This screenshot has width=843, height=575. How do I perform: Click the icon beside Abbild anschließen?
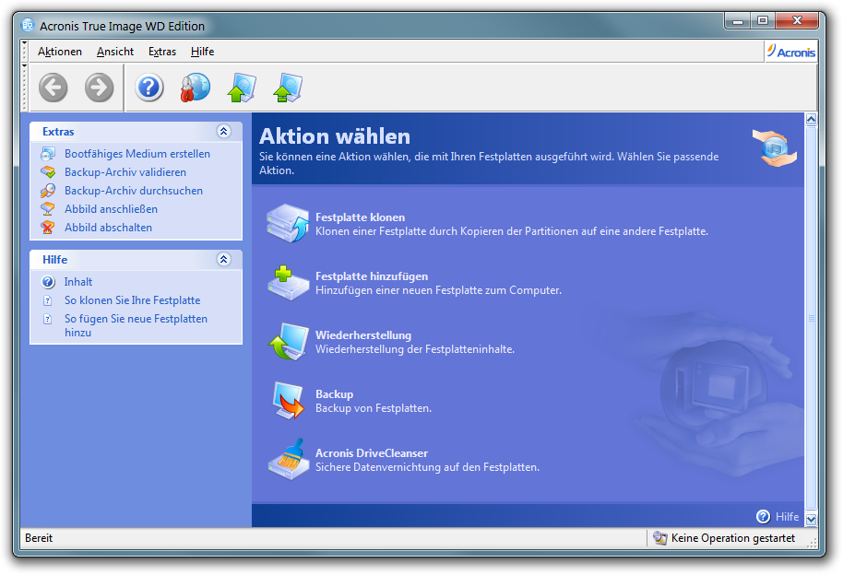48,209
